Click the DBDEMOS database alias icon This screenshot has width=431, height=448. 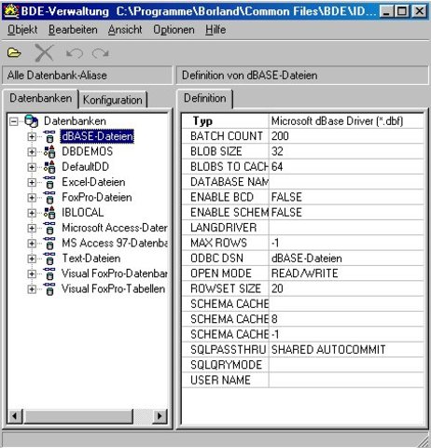[49, 151]
